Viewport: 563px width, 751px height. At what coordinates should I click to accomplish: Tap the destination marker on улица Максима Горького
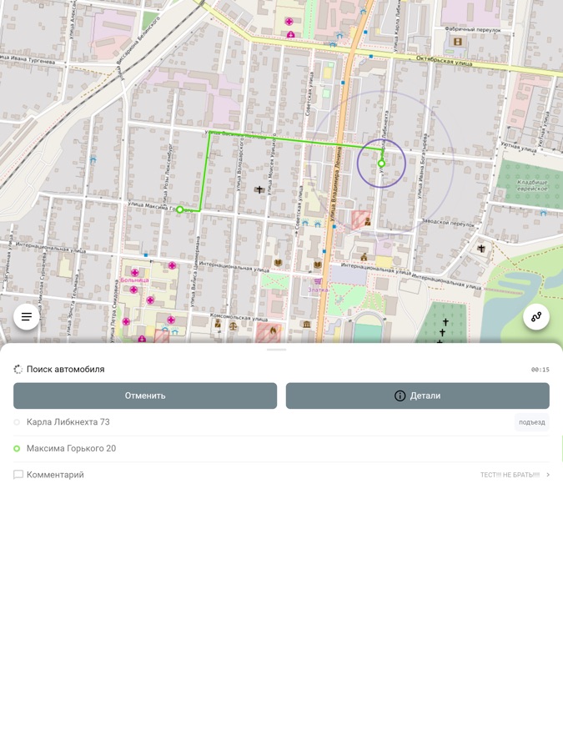pyautogui.click(x=180, y=209)
